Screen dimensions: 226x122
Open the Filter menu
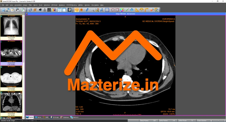pyautogui.click(x=30, y=5)
